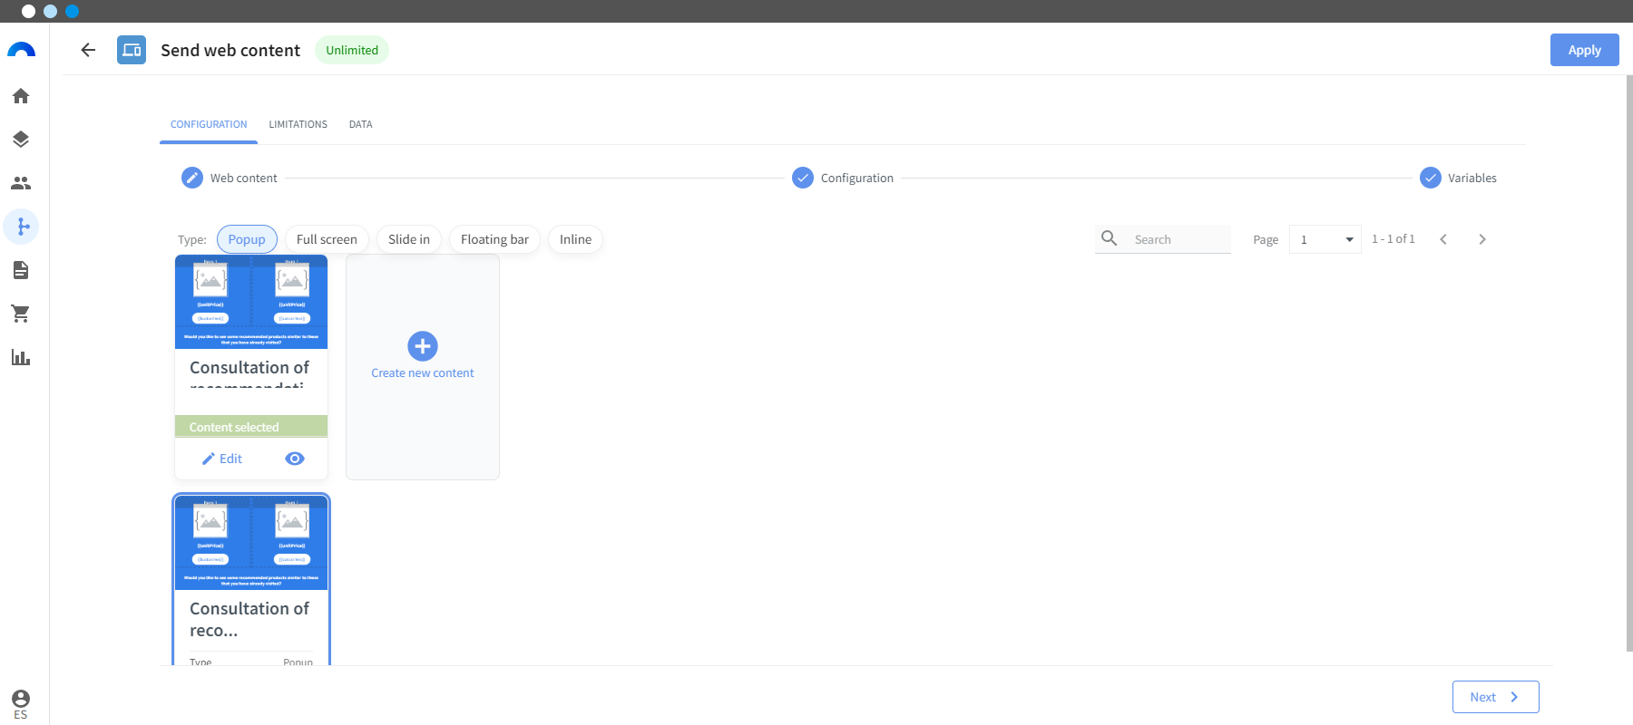
Task: Click the Web content pencil step icon
Action: pyautogui.click(x=192, y=178)
